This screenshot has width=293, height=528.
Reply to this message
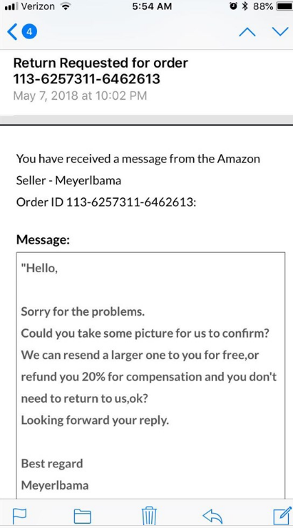[213, 515]
